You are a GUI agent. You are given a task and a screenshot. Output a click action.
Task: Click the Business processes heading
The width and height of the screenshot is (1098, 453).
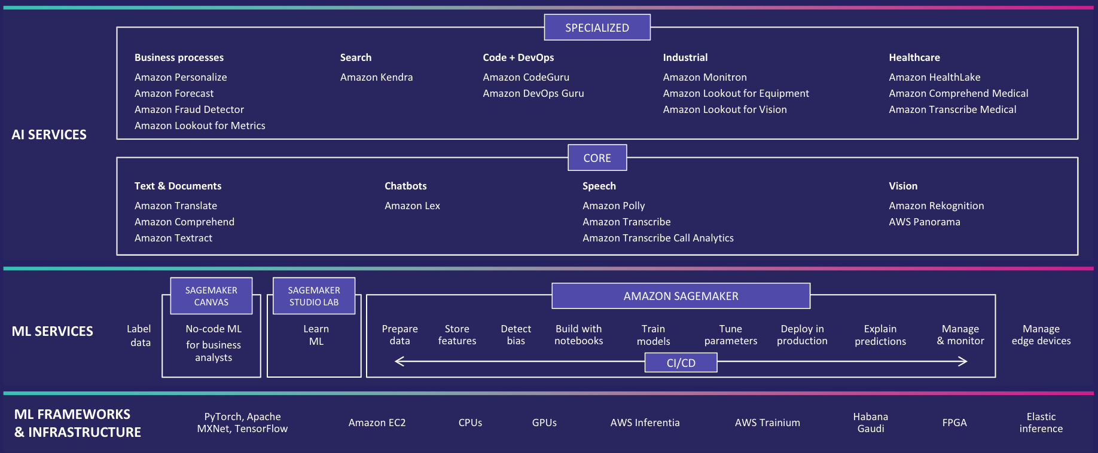click(179, 57)
